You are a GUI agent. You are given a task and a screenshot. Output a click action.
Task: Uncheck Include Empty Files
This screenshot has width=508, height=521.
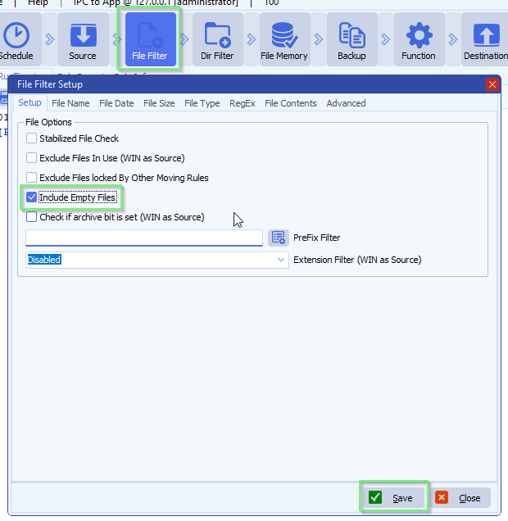(x=32, y=197)
